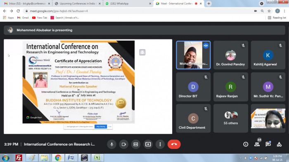
Task: Toggle the microphone button in Meet
Action: (112, 144)
